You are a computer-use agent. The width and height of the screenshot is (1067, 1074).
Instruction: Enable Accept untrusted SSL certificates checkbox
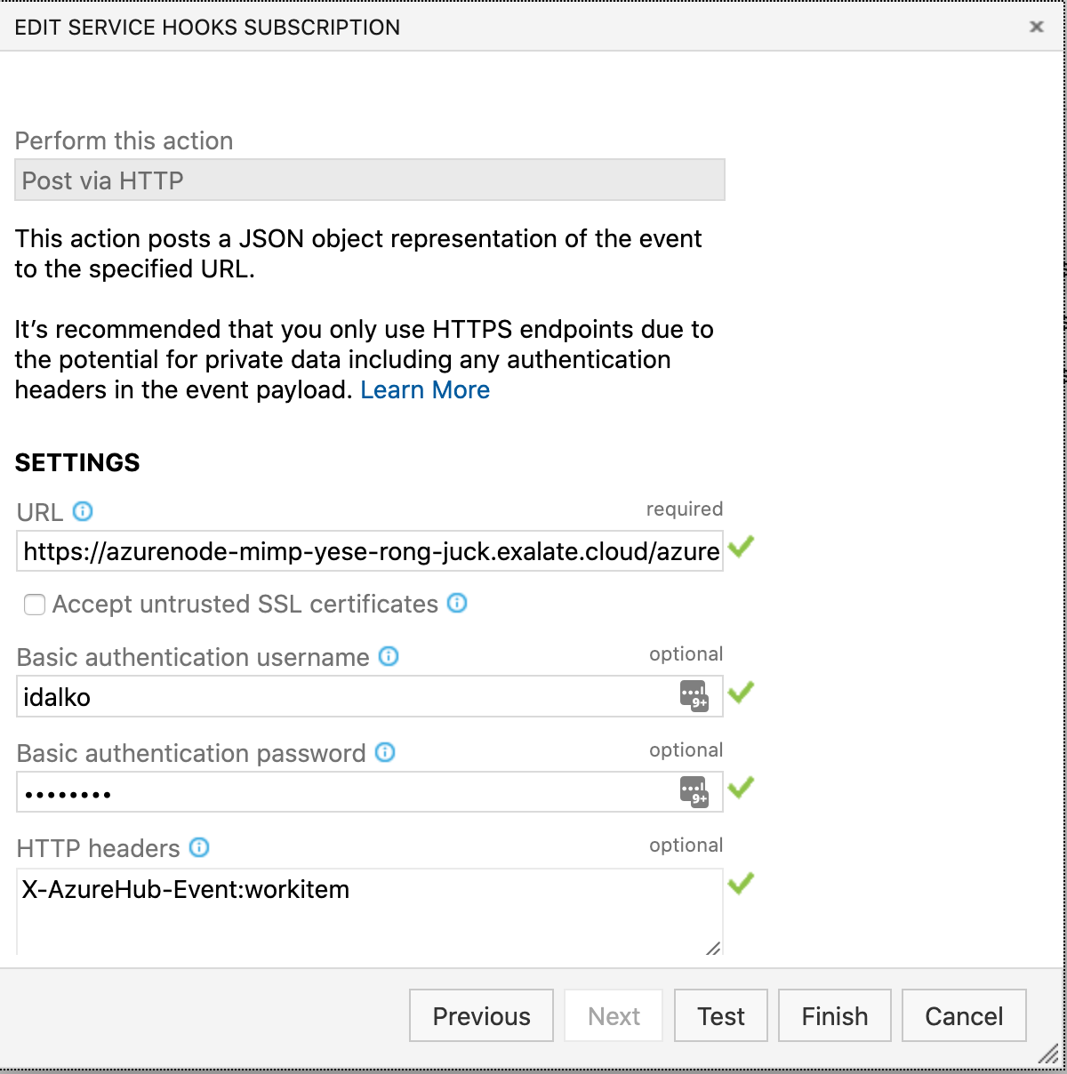[x=35, y=605]
